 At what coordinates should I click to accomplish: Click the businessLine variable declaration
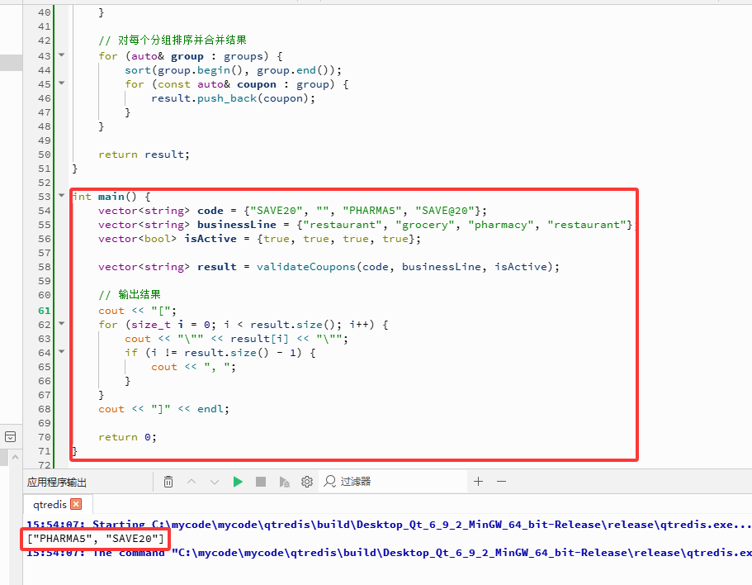(x=237, y=225)
